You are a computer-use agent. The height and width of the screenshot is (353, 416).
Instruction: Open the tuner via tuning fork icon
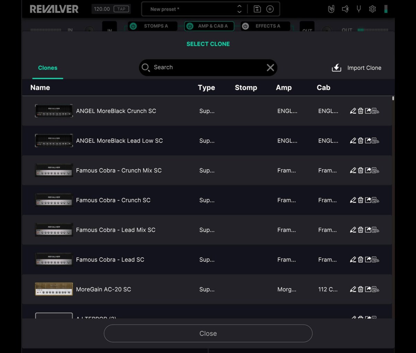[x=359, y=9]
